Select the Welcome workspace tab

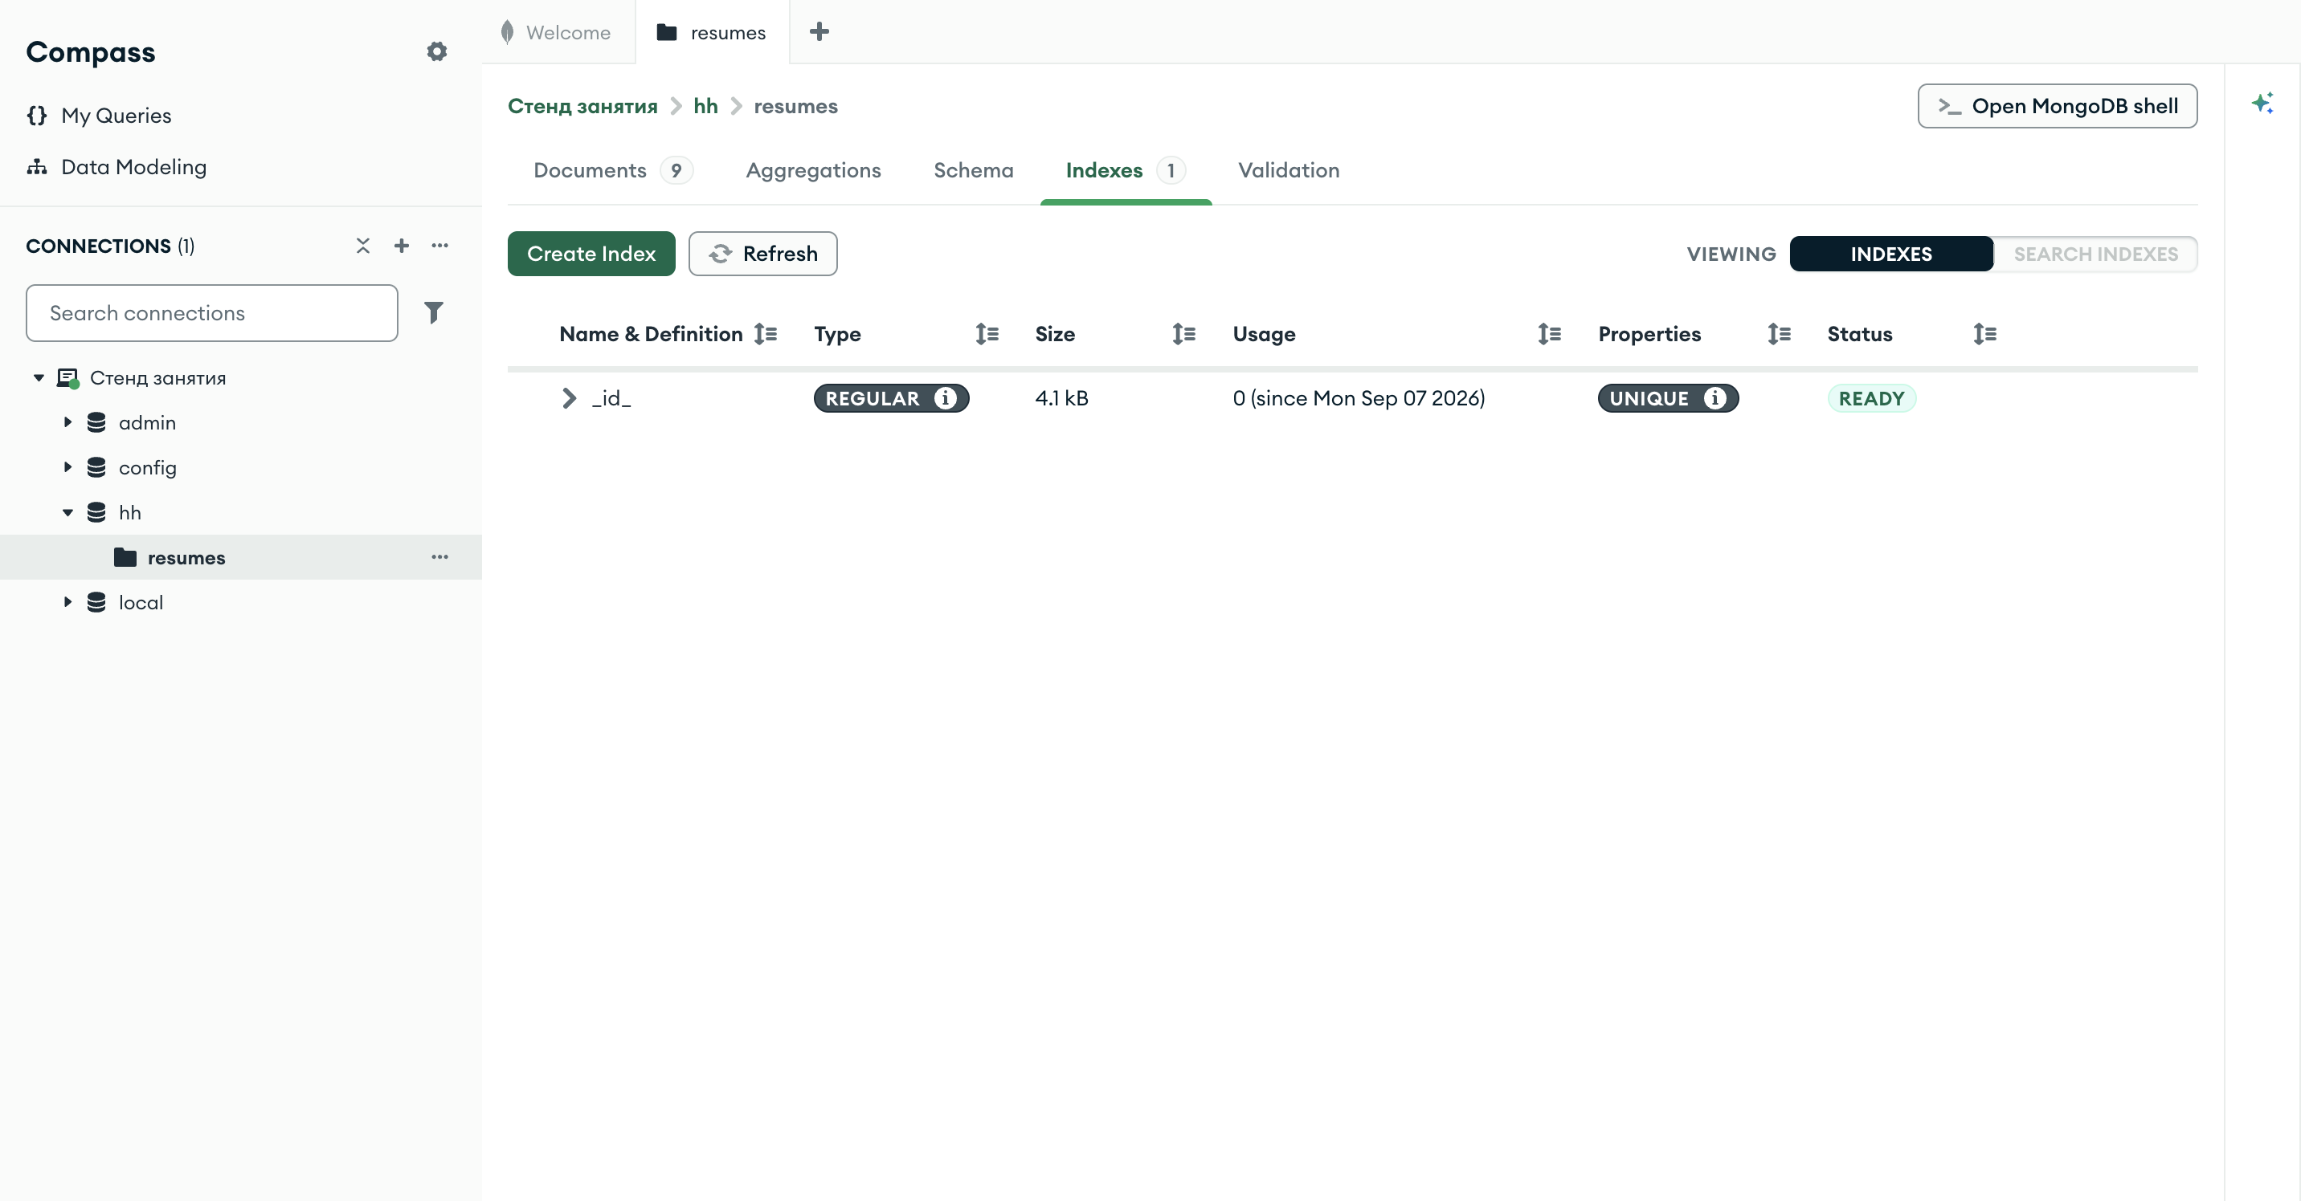(x=558, y=32)
